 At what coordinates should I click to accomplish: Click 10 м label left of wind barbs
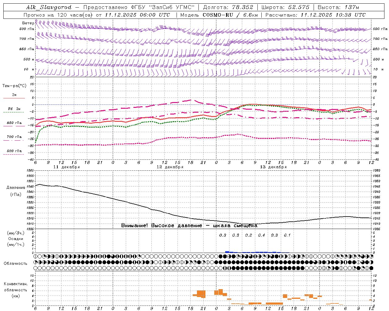(29, 69)
